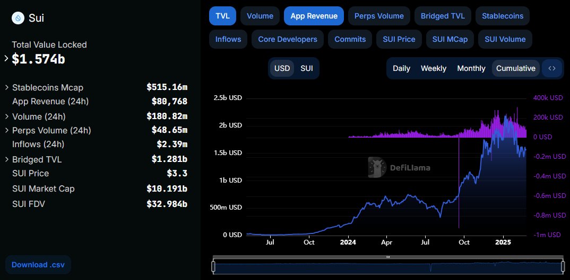Toggle the App Revenue chart series
Screen dimensions: 570x280
[x=314, y=16]
